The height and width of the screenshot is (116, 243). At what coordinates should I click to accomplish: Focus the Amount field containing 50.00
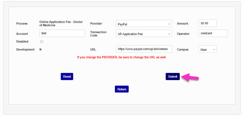207,23
